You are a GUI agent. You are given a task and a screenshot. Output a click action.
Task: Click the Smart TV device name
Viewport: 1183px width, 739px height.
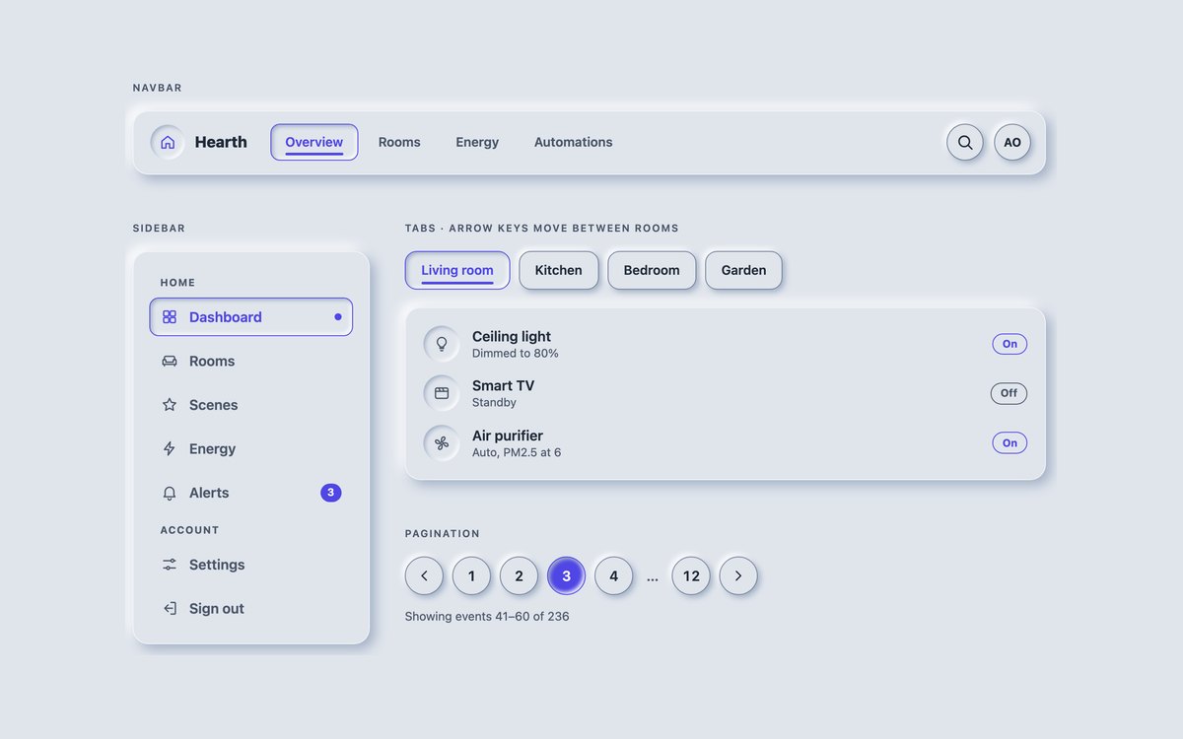503,386
